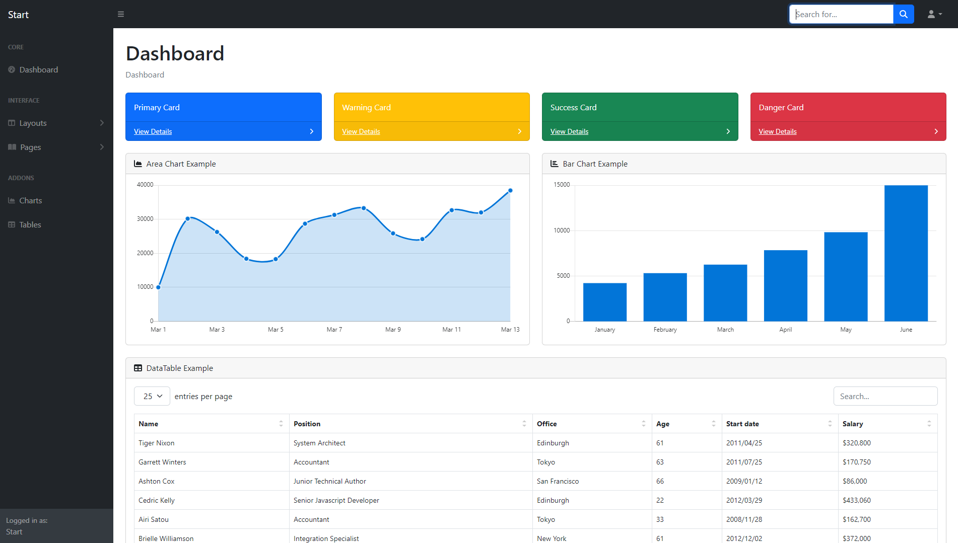Open the user account dropdown
958x543 pixels.
pyautogui.click(x=934, y=14)
